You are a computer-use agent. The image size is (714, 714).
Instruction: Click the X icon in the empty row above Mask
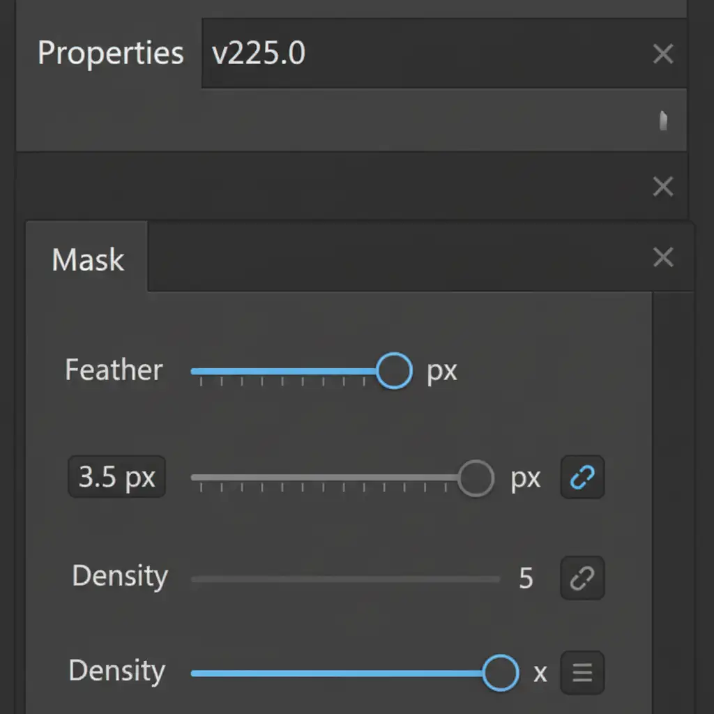[663, 186]
